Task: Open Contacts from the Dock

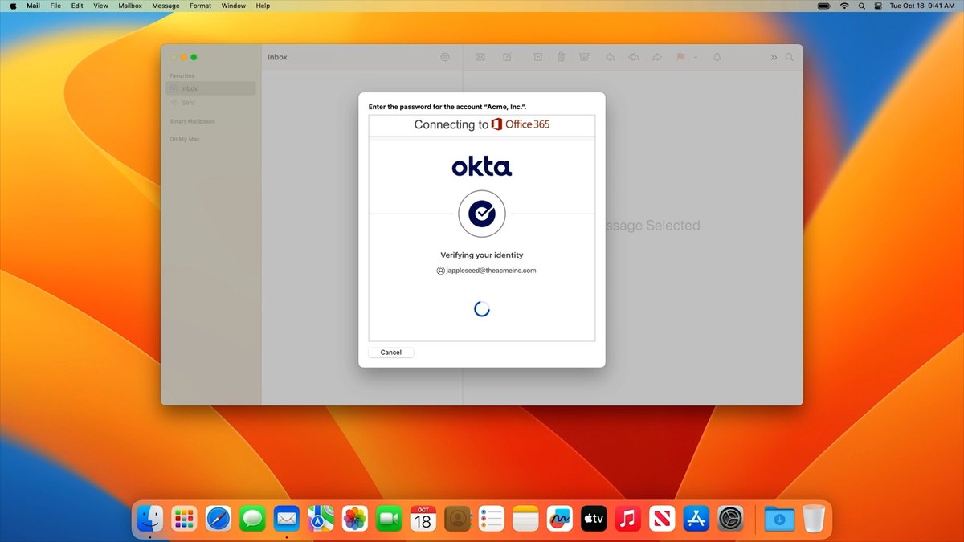Action: pyautogui.click(x=457, y=519)
